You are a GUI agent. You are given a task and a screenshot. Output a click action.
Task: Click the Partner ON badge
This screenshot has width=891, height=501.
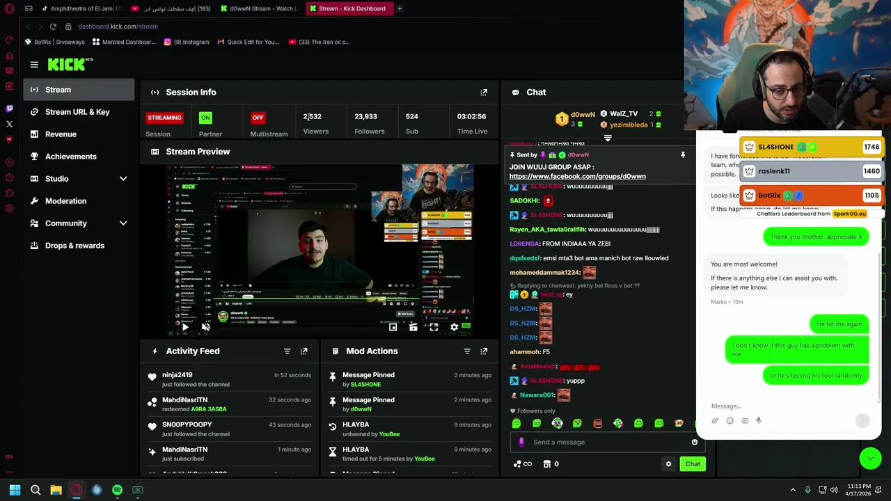205,118
